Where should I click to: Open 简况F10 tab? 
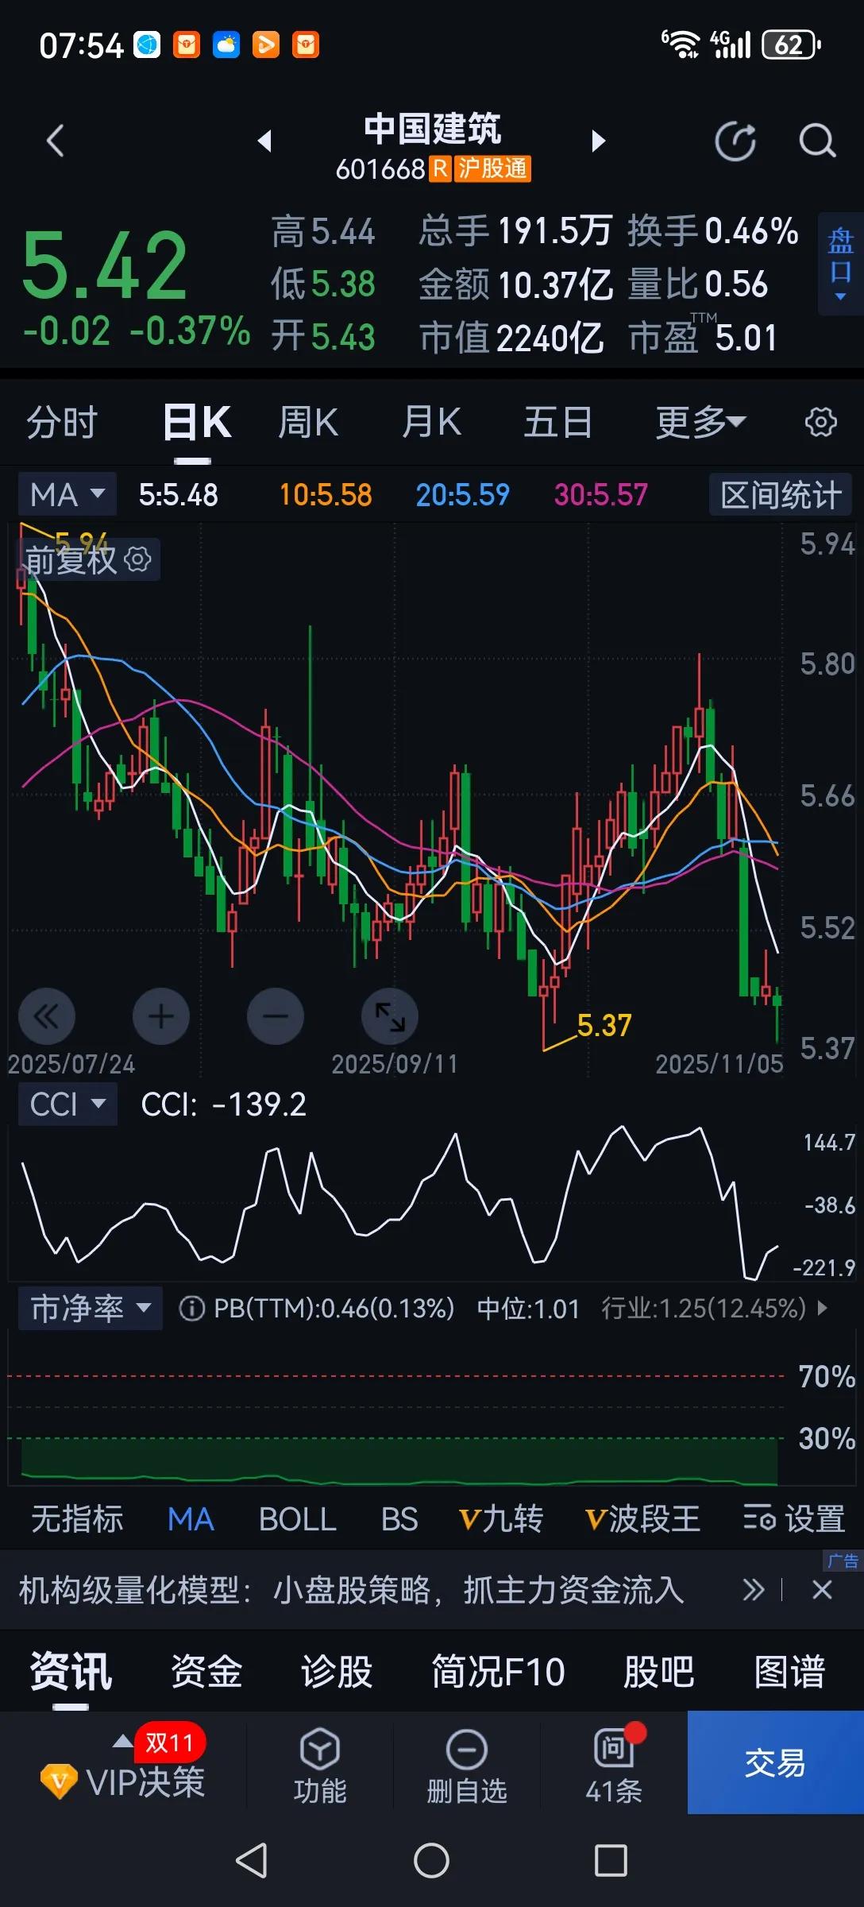(x=498, y=1671)
